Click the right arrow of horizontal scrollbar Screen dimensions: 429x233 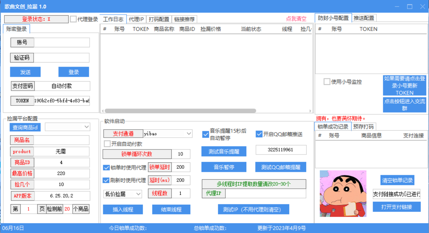tap(310, 111)
